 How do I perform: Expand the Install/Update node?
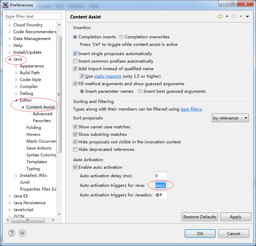10,52
